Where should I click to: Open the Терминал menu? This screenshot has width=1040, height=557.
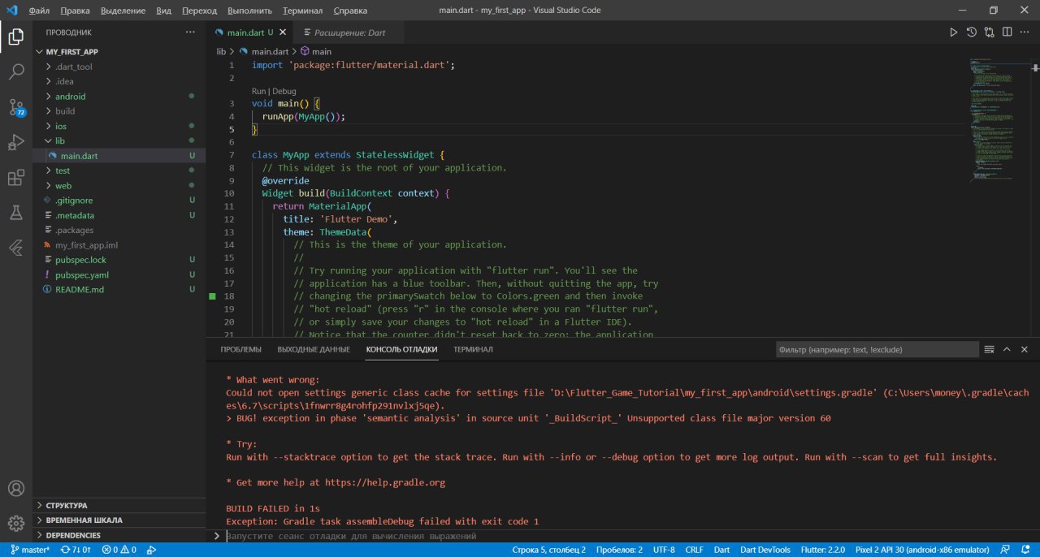pyautogui.click(x=303, y=11)
